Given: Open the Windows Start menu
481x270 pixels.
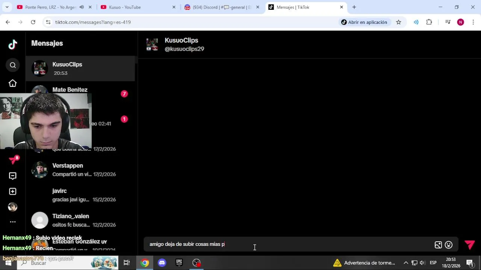Looking at the screenshot, I should click(x=8, y=263).
